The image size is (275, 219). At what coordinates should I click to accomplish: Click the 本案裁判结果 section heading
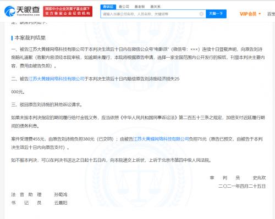pos(30,38)
